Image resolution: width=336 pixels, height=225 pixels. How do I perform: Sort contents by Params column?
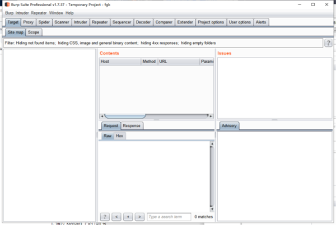(x=207, y=62)
